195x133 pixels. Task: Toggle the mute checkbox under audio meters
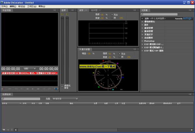[x=62, y=87]
